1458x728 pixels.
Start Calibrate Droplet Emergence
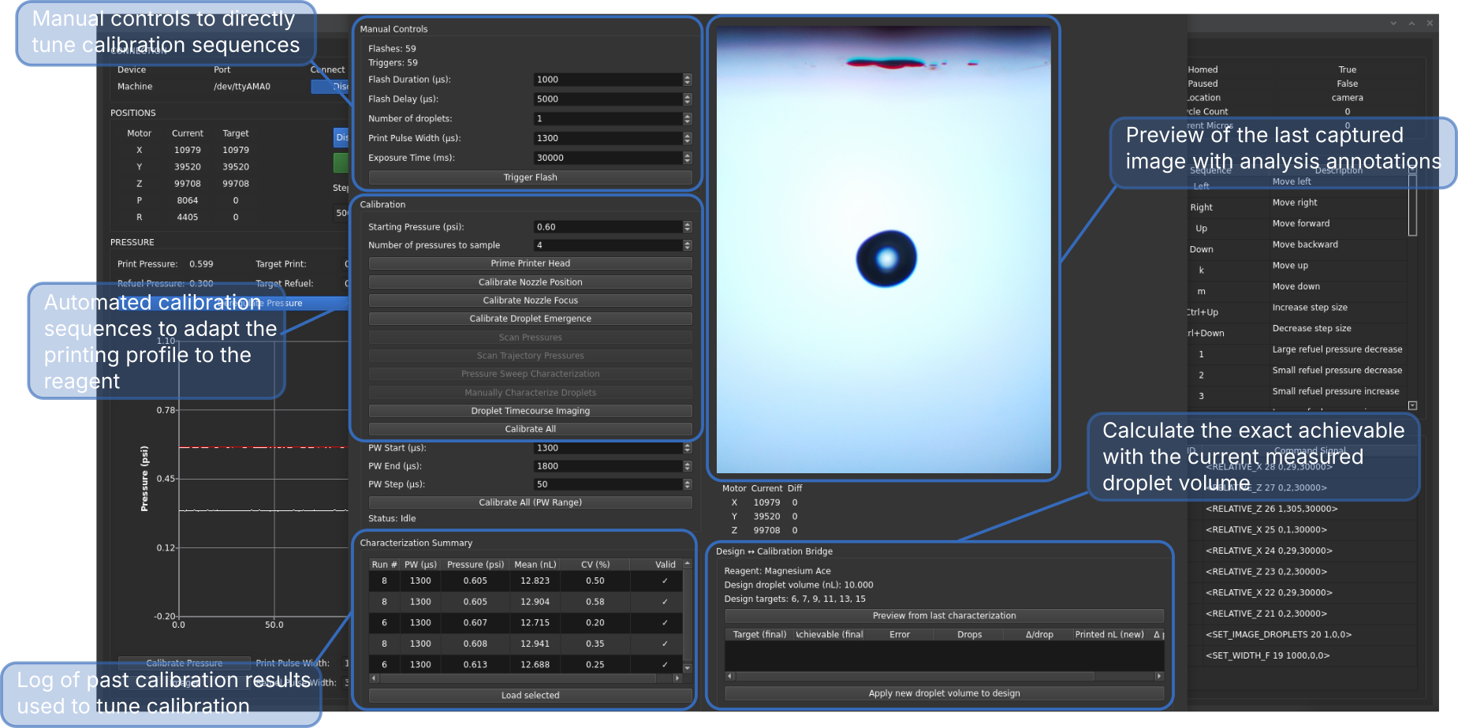pyautogui.click(x=529, y=318)
